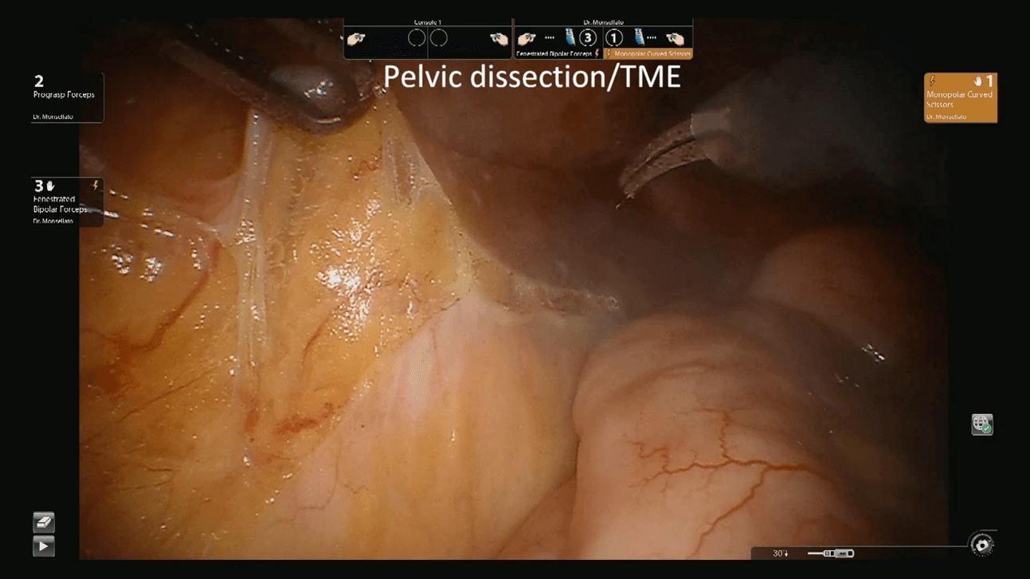Select the Prograsp Forceps arm 2 card
Image resolution: width=1030 pixels, height=579 pixels.
(67, 97)
